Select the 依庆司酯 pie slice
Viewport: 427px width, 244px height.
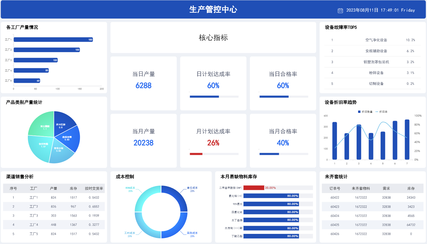coord(39,146)
